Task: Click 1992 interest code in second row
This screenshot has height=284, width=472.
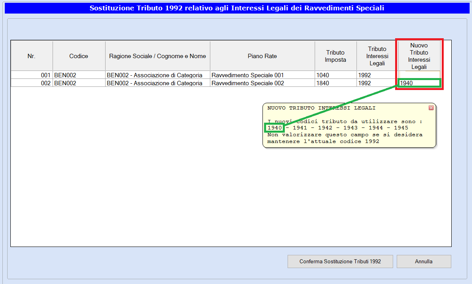Action: pos(377,83)
